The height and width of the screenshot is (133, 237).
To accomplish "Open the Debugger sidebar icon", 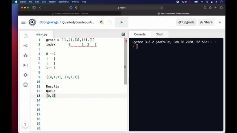I will (x=26, y=65).
